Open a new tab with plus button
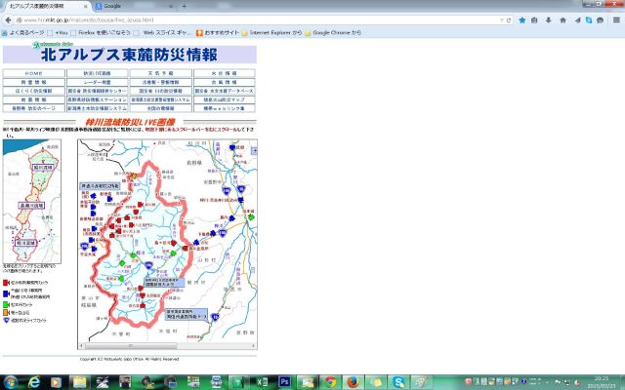 click(184, 6)
